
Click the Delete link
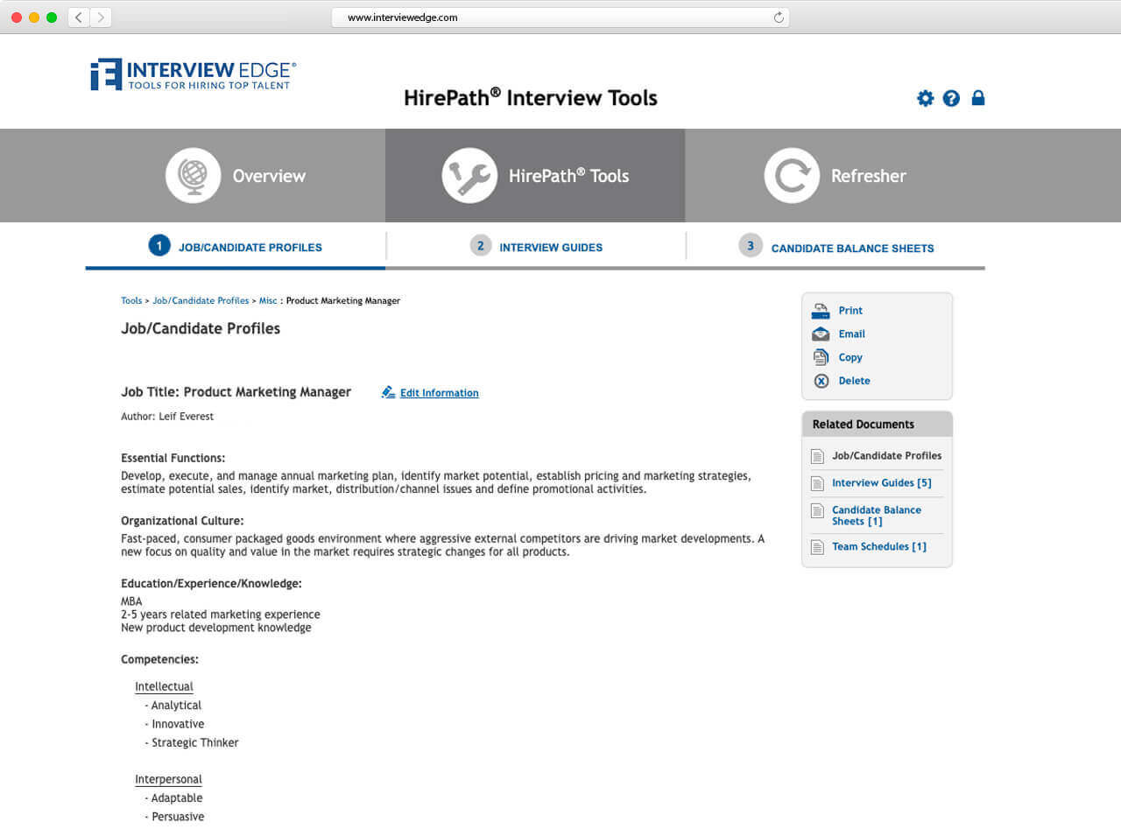pyautogui.click(x=854, y=381)
